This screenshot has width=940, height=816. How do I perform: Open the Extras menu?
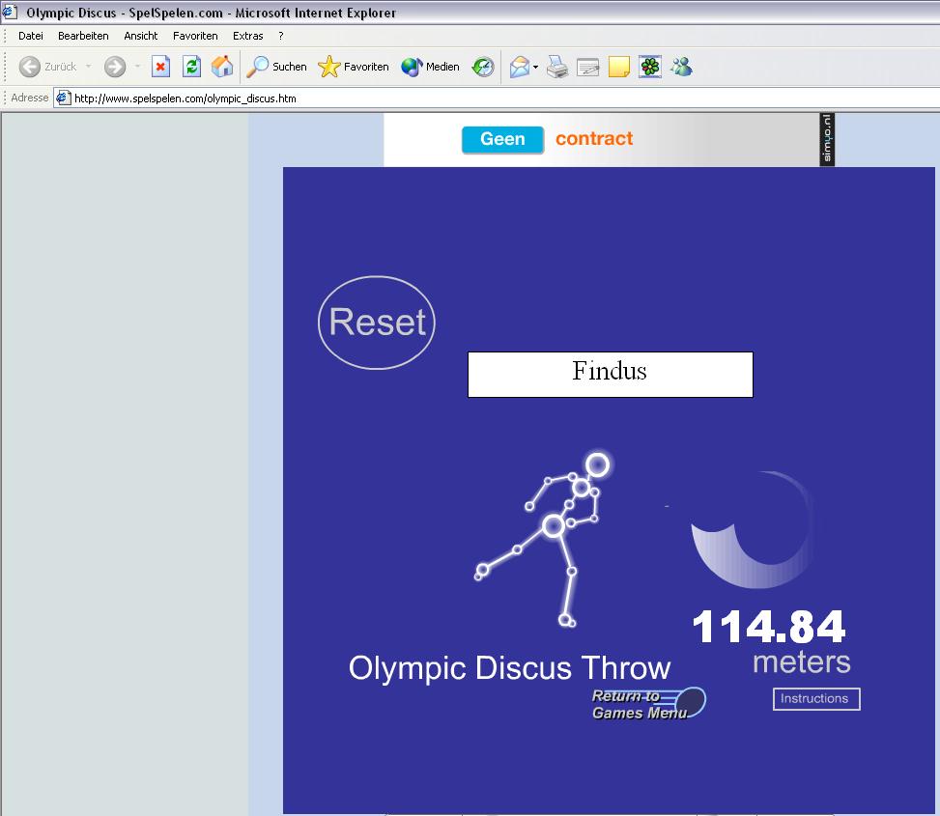(247, 36)
